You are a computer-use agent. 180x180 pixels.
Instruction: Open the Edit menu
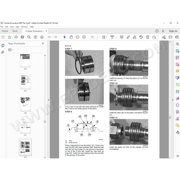tap(6, 27)
